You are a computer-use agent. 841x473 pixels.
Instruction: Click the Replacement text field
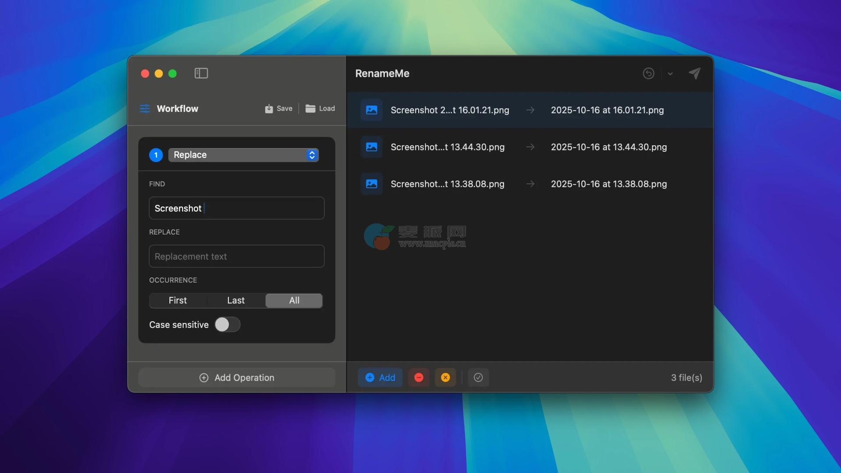237,256
